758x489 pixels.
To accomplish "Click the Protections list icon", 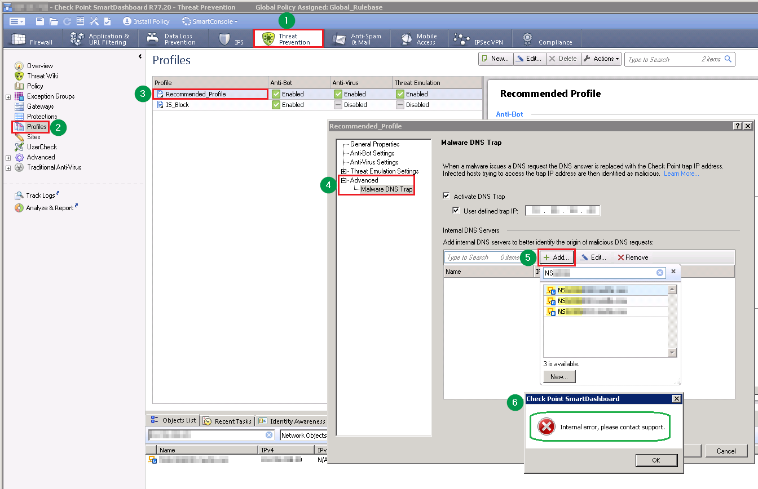I will 19,117.
